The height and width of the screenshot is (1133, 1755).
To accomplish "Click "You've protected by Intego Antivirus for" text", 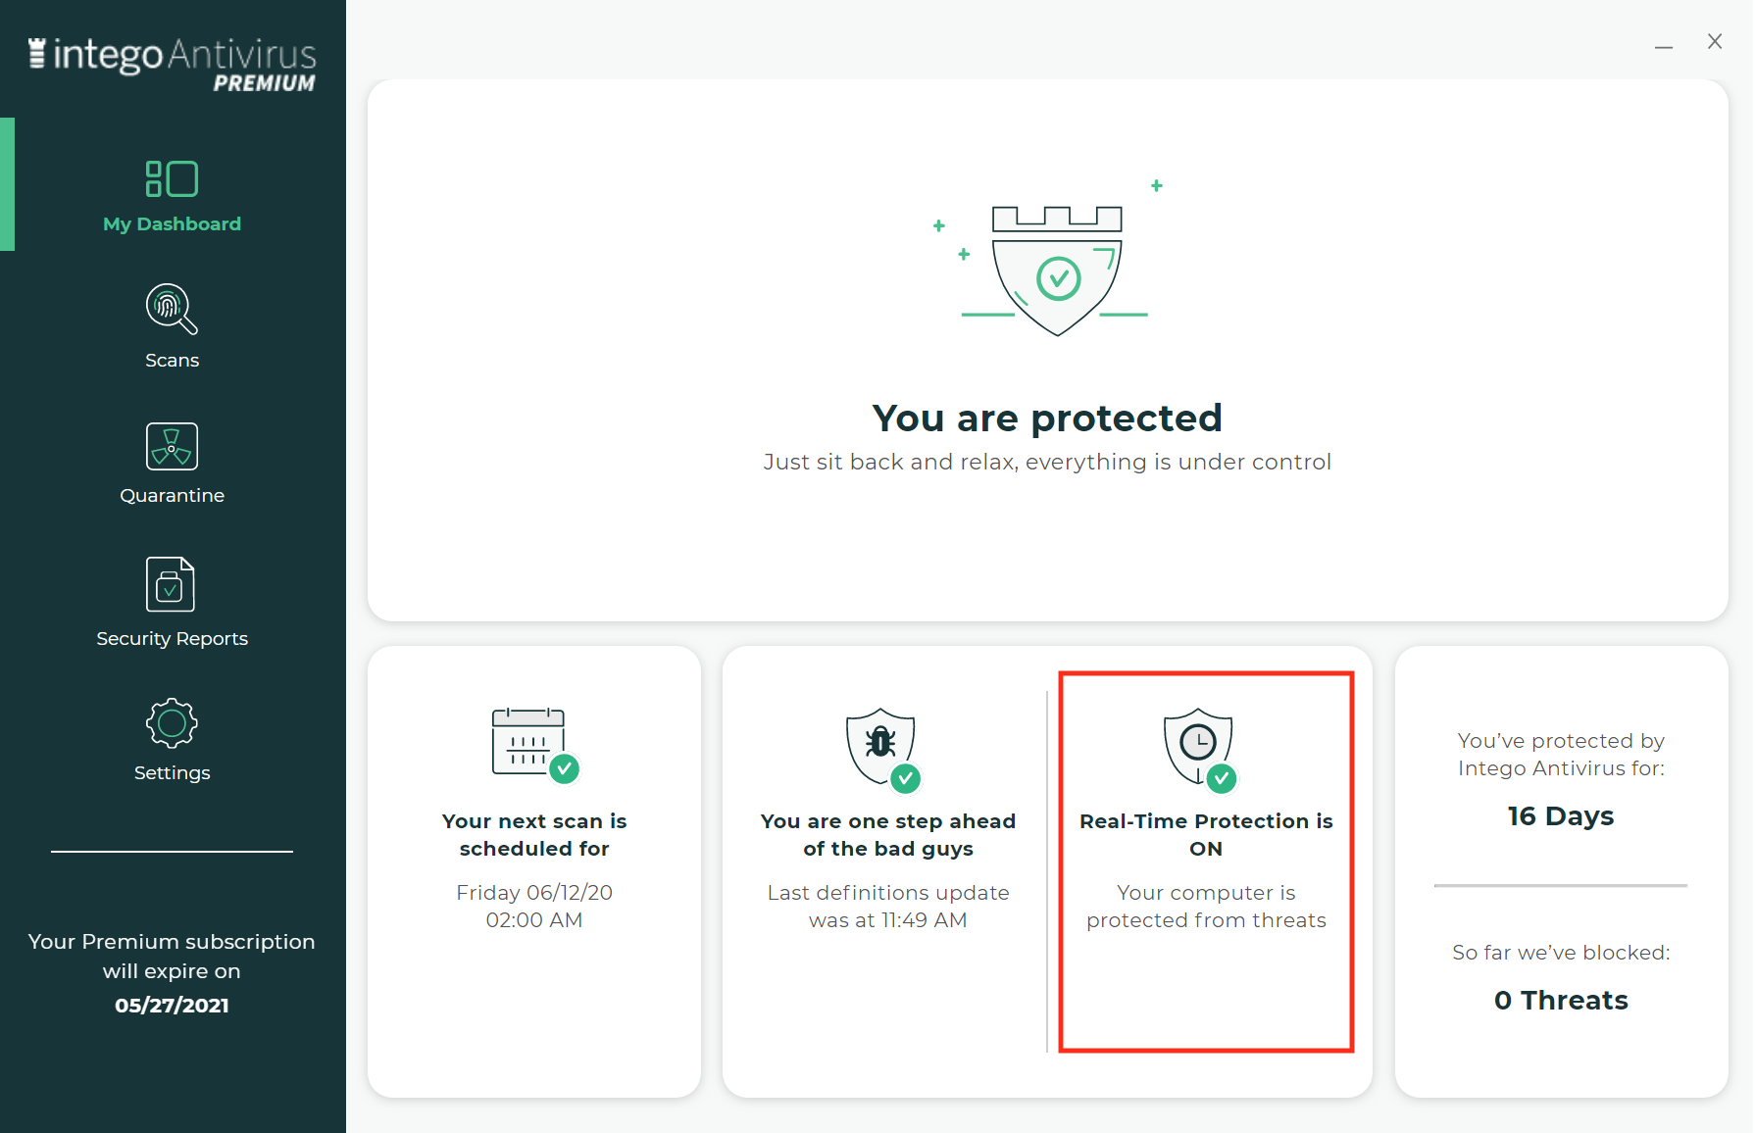I will click(1561, 754).
